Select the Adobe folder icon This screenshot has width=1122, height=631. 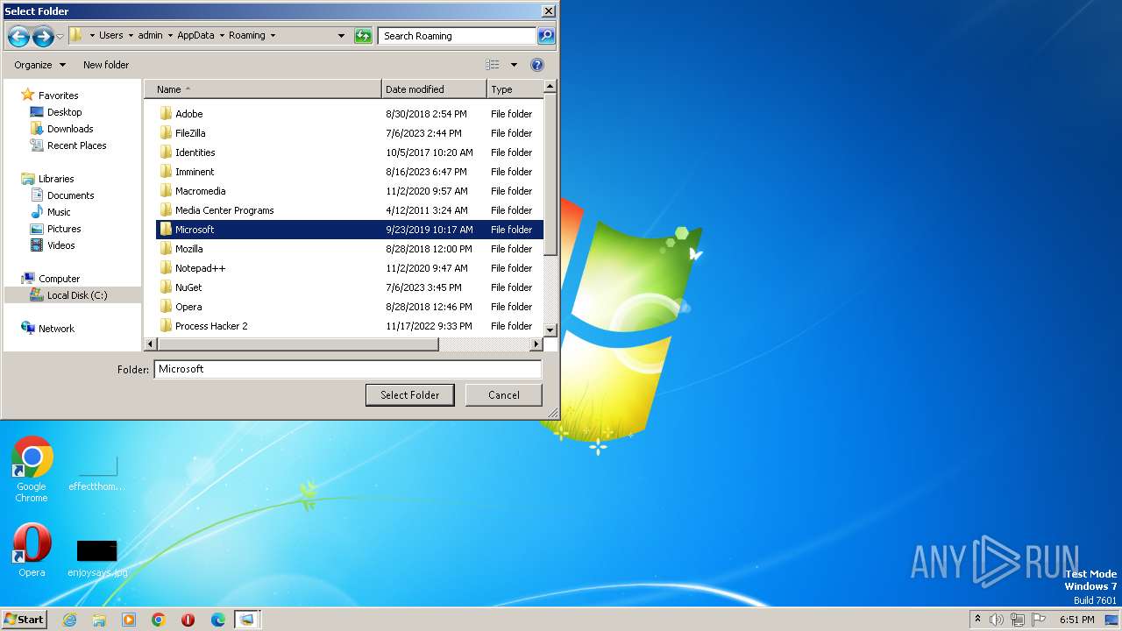[166, 114]
